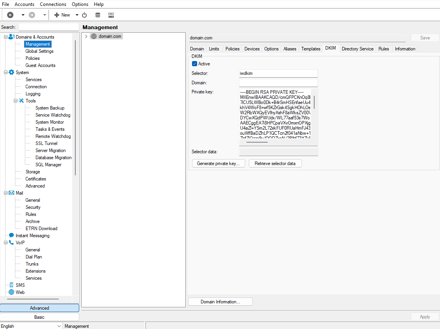Click the System gear icon
440x329 pixels.
[11, 72]
